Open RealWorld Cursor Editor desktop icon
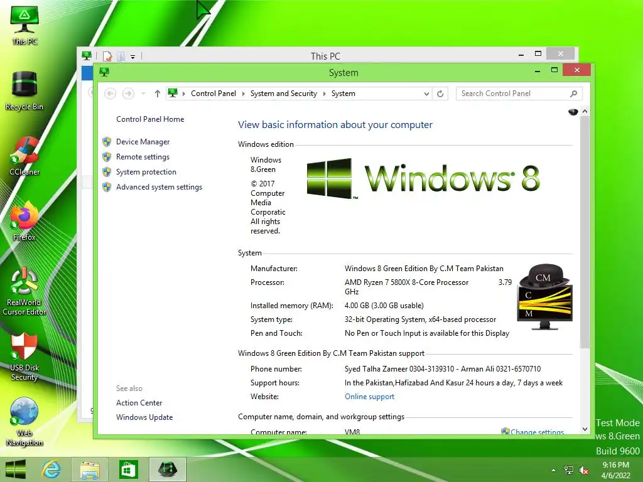 coord(24,291)
